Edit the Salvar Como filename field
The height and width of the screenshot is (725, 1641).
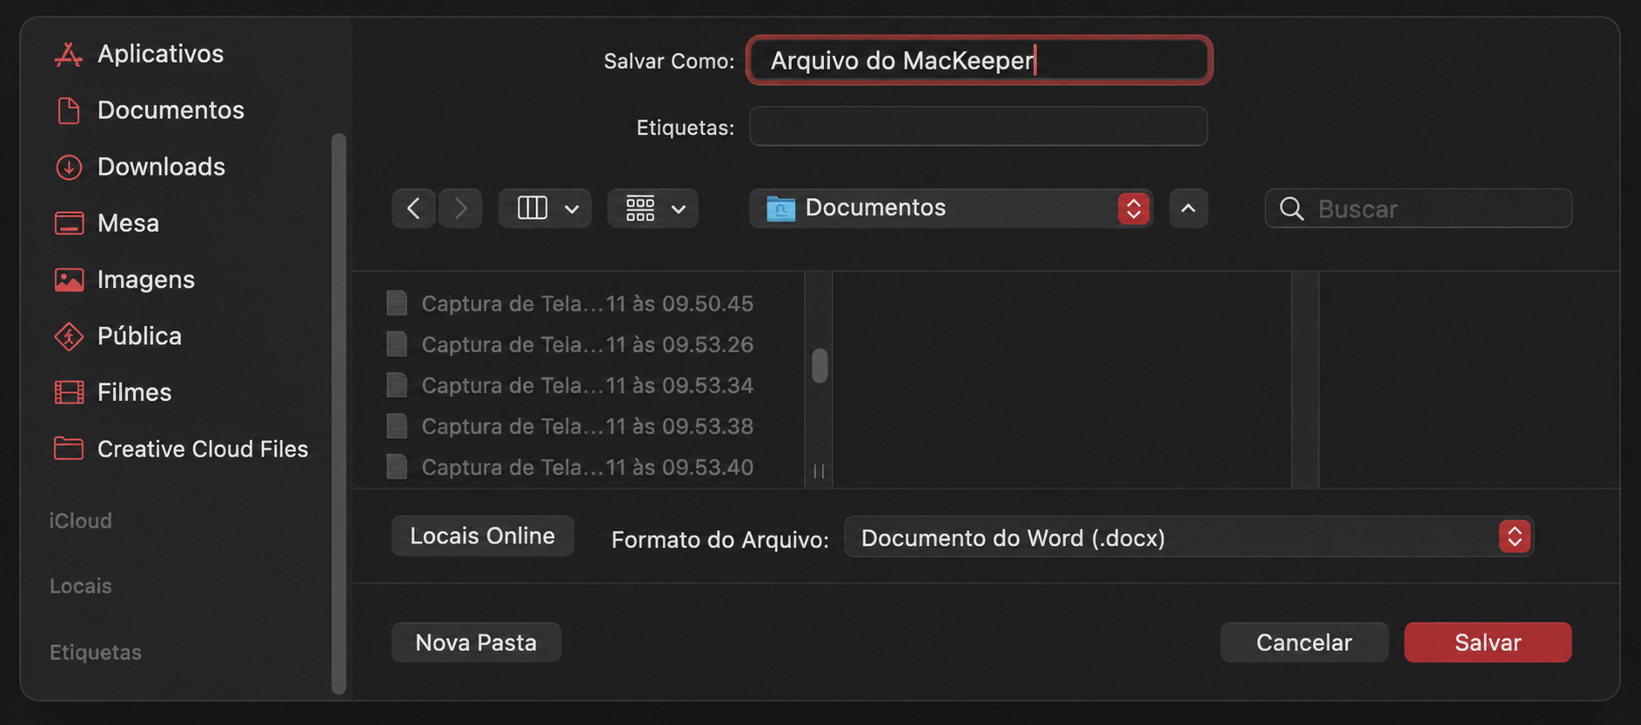[x=979, y=60]
